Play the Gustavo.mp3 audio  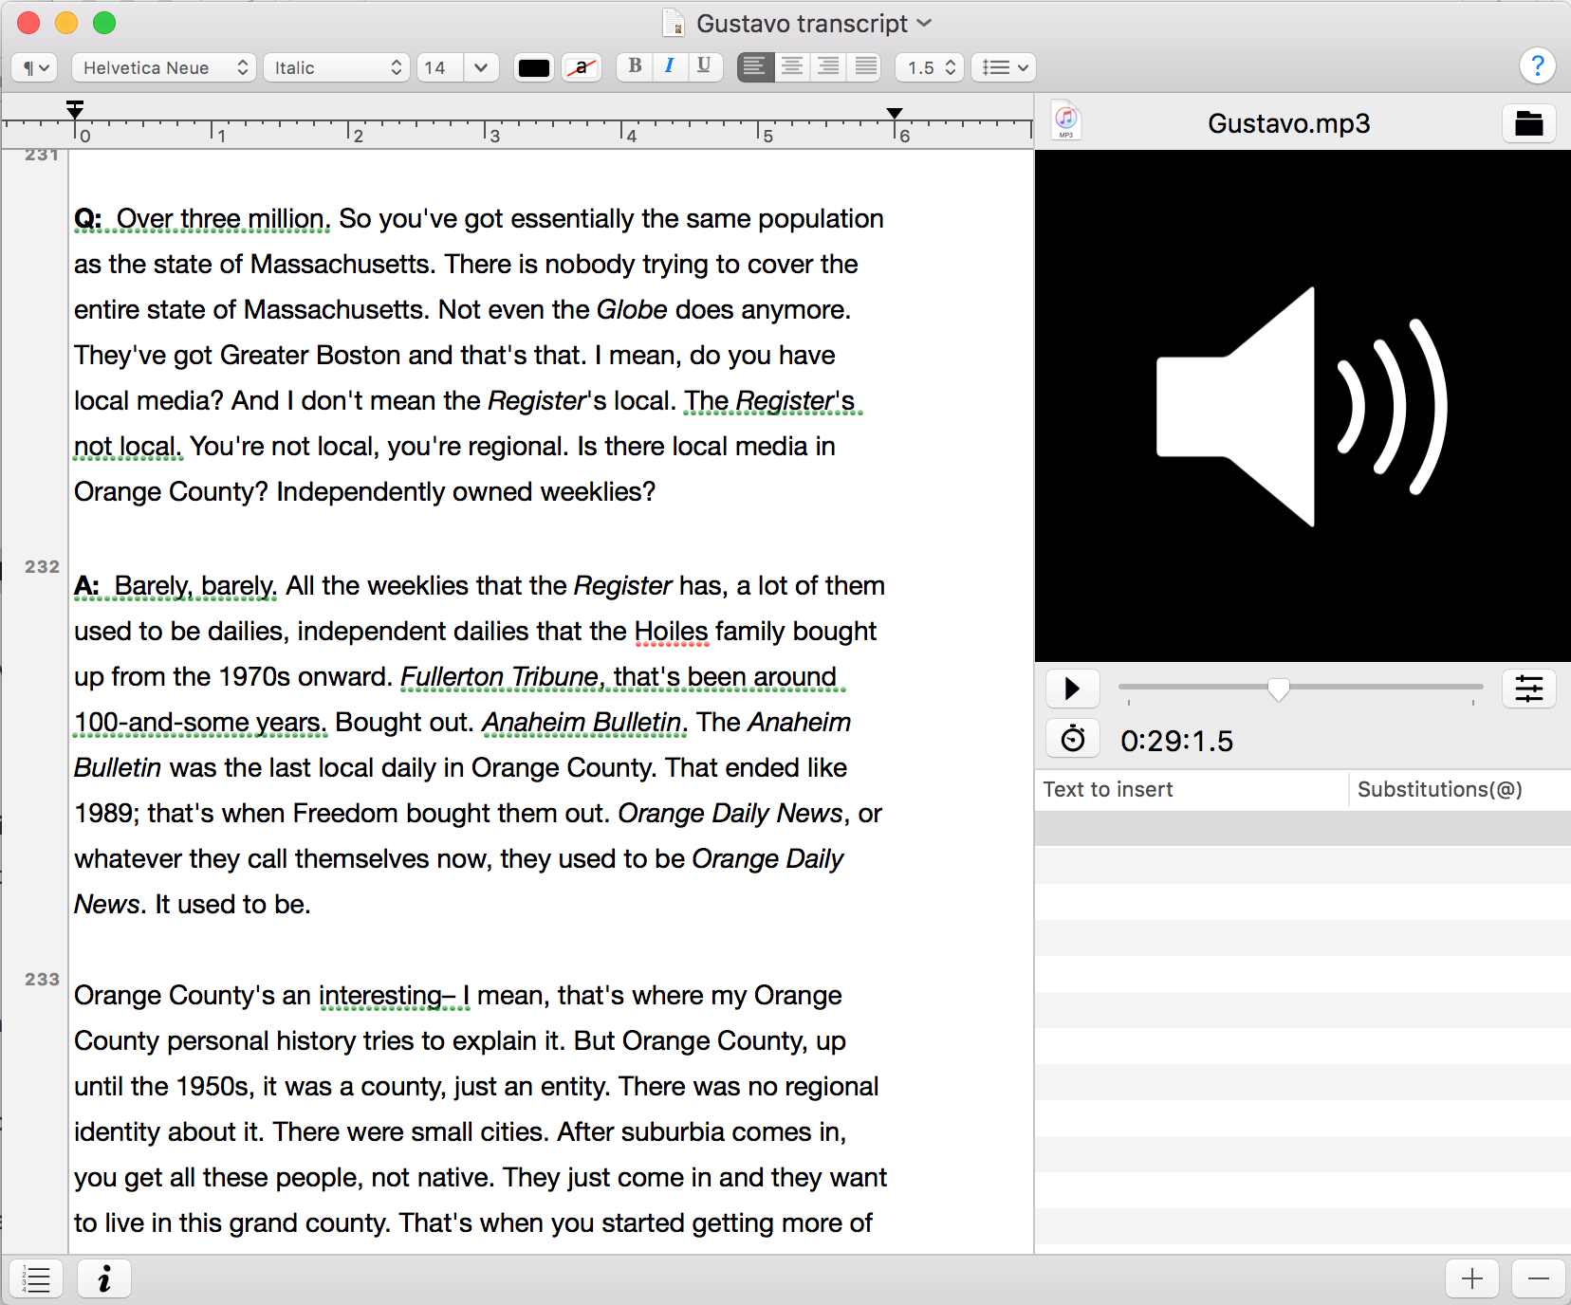(x=1072, y=689)
